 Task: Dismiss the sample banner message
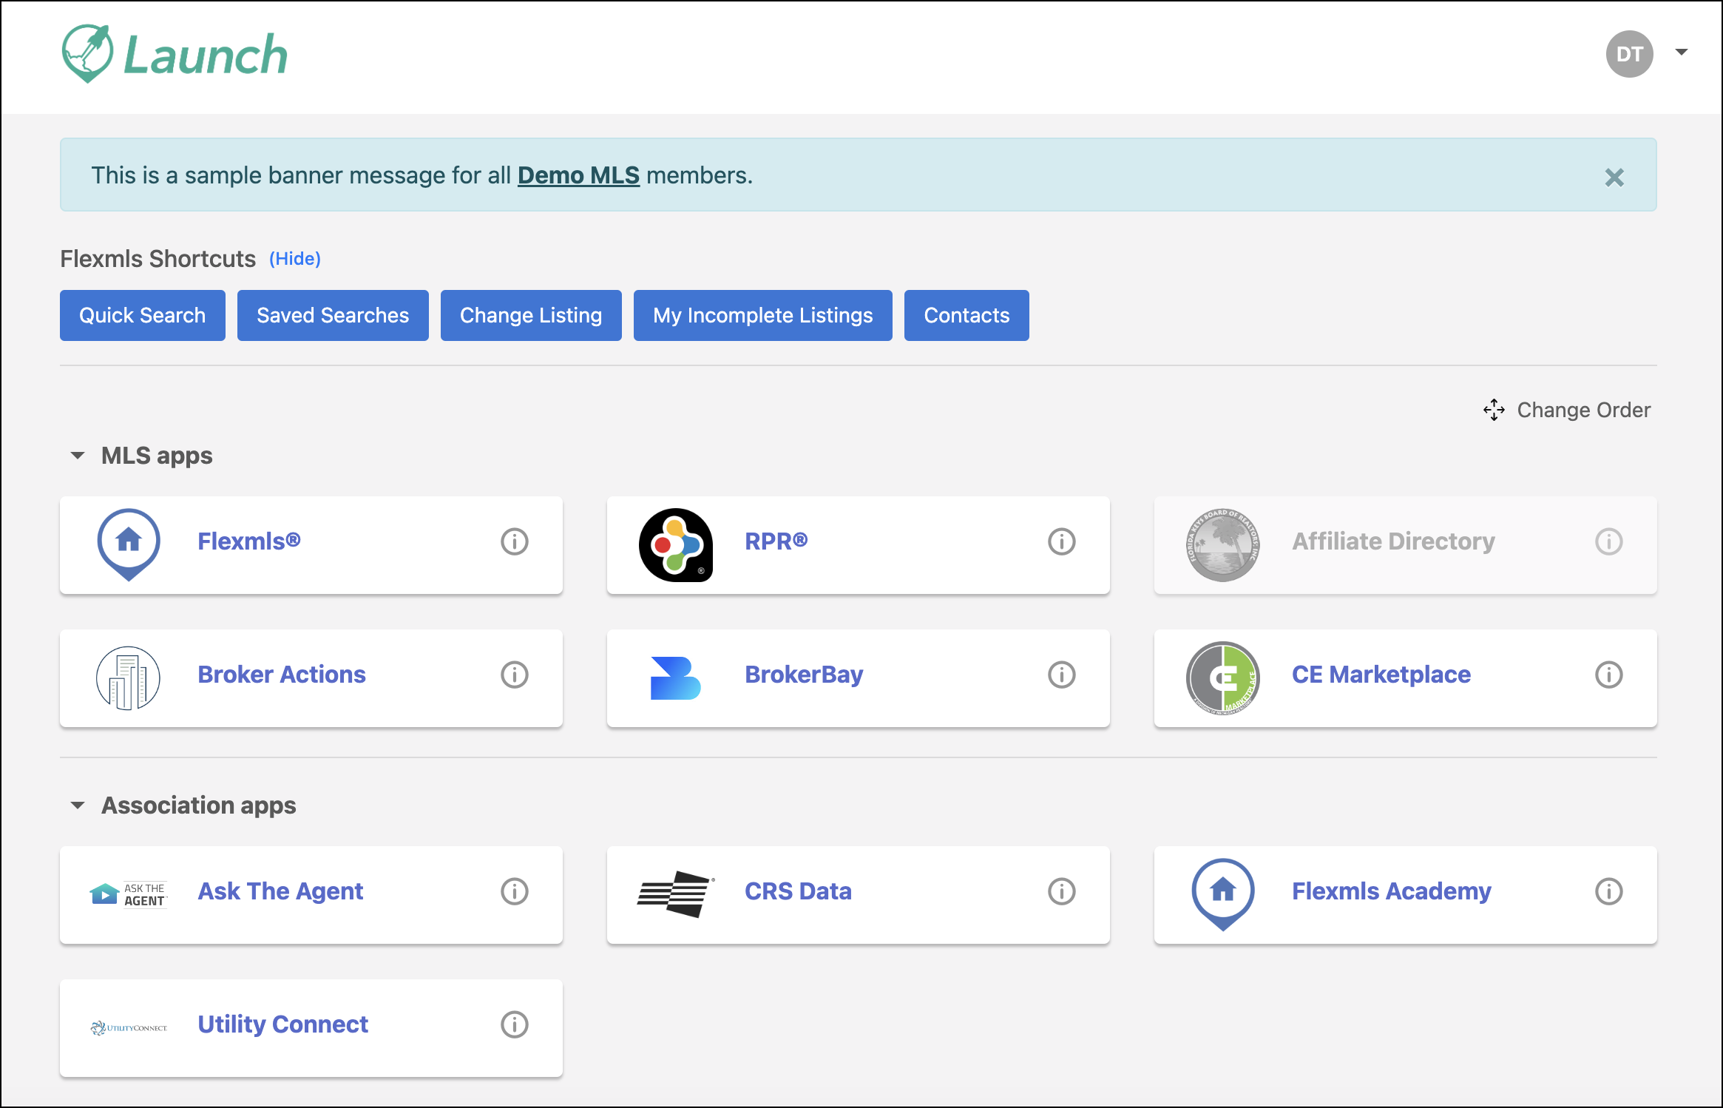(1614, 178)
